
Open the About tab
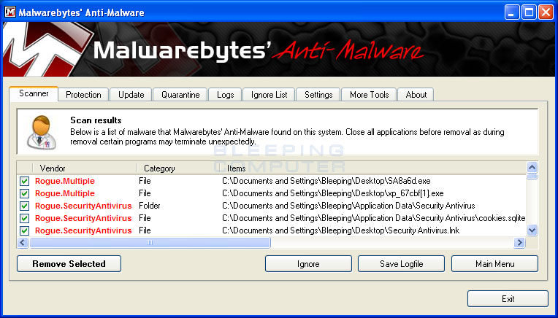[x=416, y=95]
